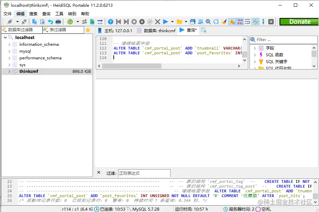
Task: Click the yellow star favorites icon
Action: (x=88, y=30)
